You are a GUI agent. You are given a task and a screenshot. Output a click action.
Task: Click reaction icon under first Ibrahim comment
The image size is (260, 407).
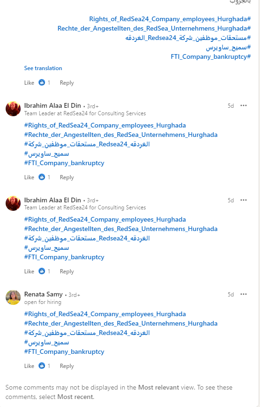pos(42,177)
